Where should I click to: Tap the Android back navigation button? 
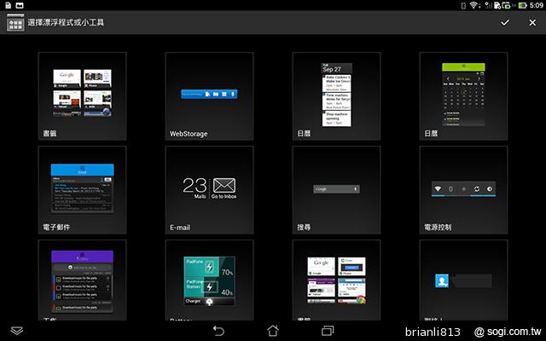point(218,331)
